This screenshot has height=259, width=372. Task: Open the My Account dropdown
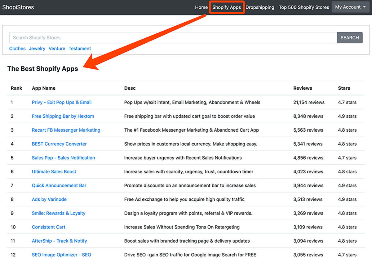coord(350,7)
